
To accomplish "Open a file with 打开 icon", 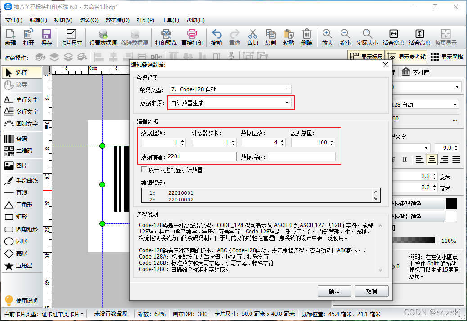I will 29,37.
